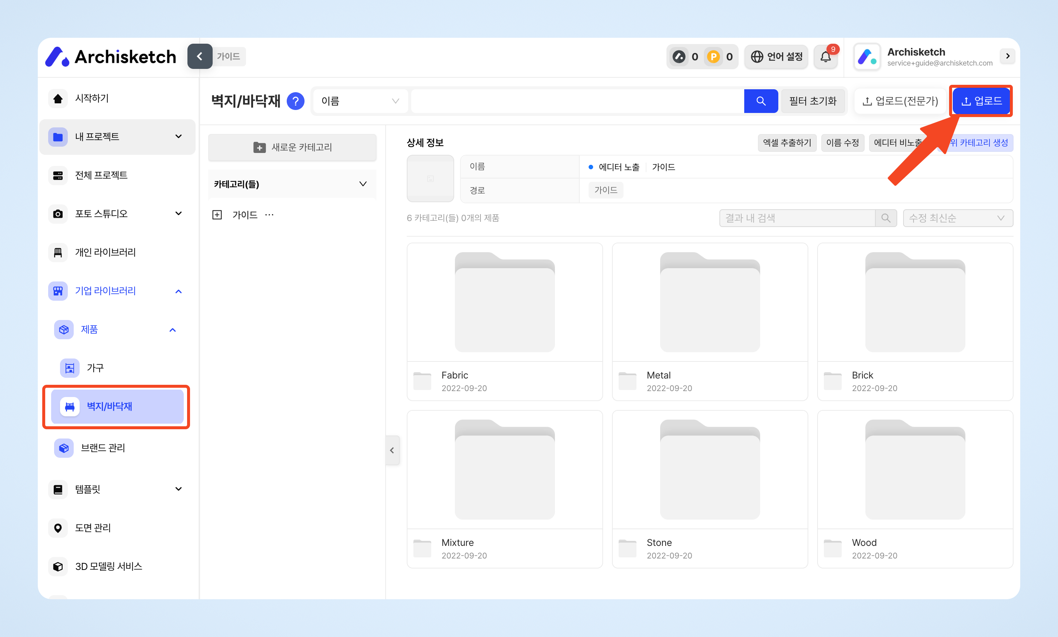Open 가이드 category more options dots

(269, 215)
